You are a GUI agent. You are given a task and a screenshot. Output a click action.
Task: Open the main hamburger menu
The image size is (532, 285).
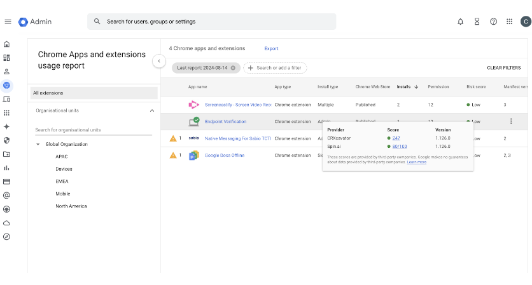click(8, 22)
